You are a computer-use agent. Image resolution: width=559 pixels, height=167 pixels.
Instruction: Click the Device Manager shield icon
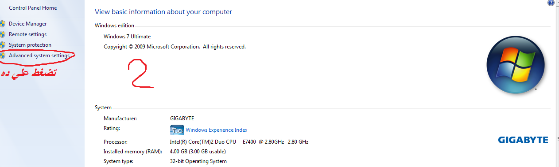[3, 24]
